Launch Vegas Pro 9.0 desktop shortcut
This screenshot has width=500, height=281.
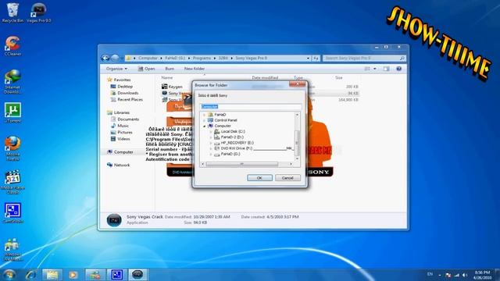(38, 12)
